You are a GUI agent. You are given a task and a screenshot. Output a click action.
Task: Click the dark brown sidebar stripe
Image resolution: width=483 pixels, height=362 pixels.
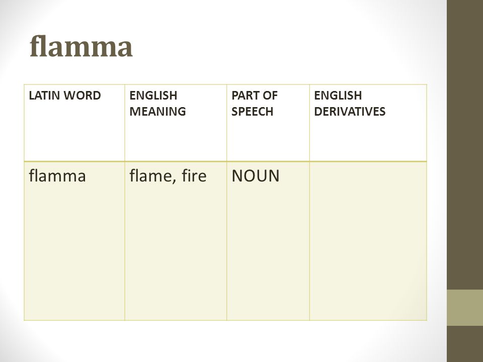pyautogui.click(x=465, y=145)
